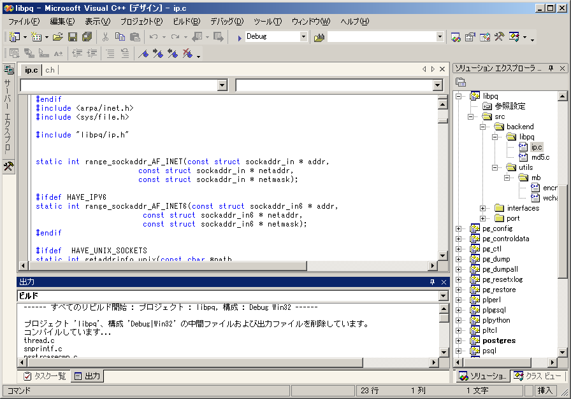The width and height of the screenshot is (571, 399).
Task: Click the Start debugging arrow icon
Action: pyautogui.click(x=239, y=38)
